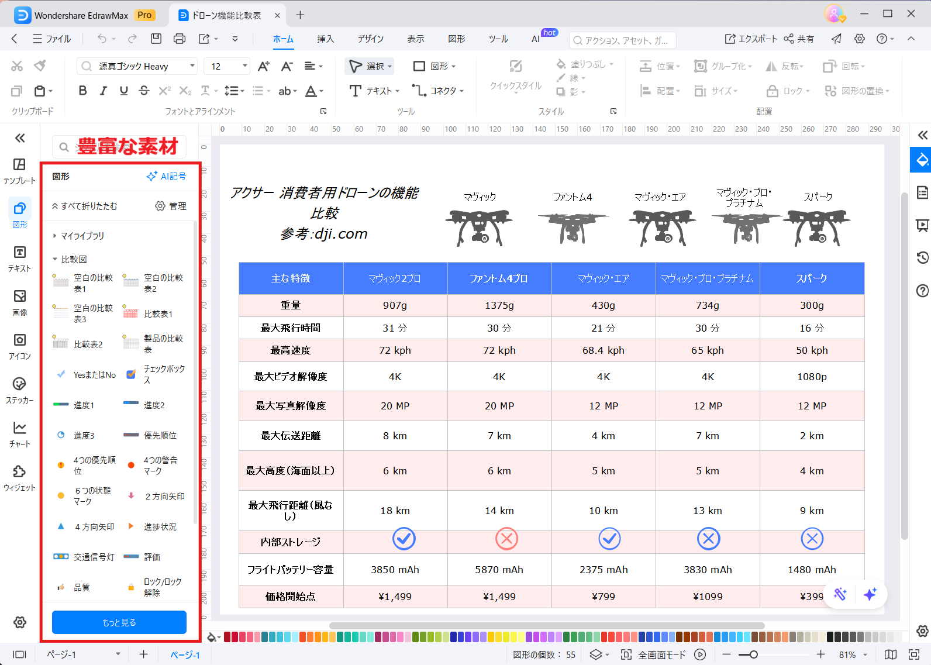Open the テンプレート sidebar panel
Screen dimensions: 931x665
(x=19, y=171)
